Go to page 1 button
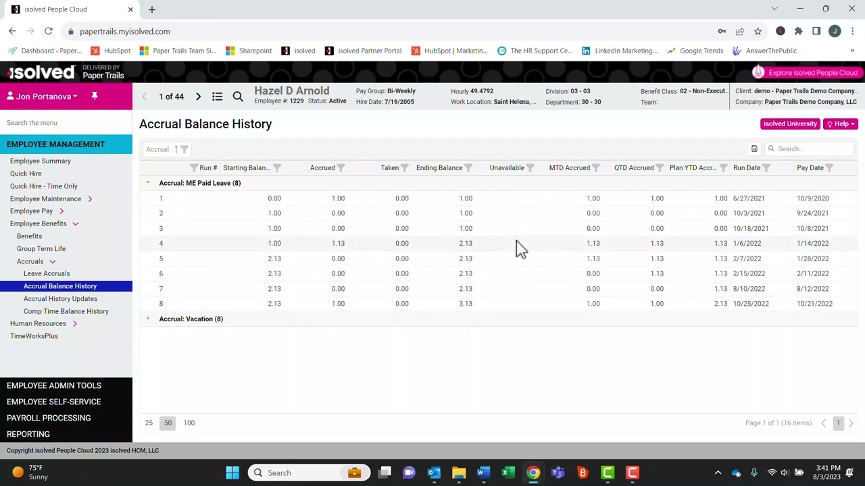Screen dimensions: 865x486 click(x=838, y=423)
